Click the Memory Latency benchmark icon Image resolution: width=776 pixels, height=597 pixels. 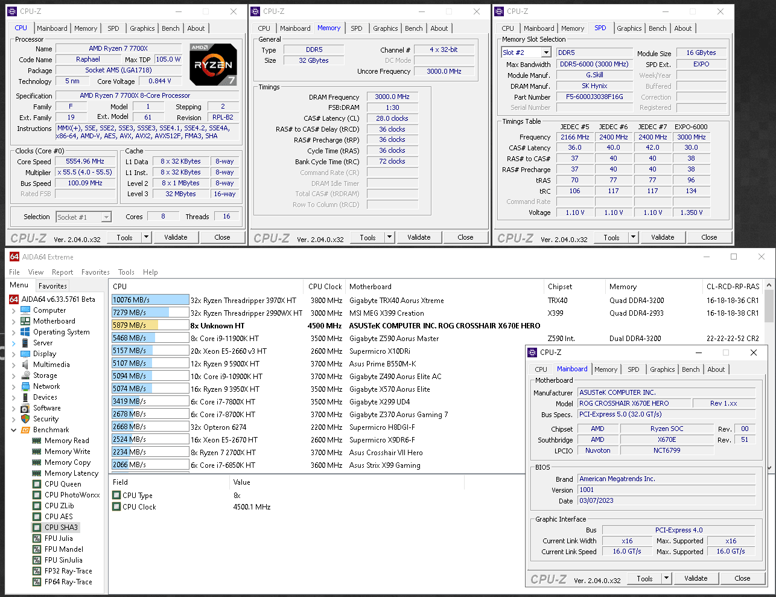[37, 473]
